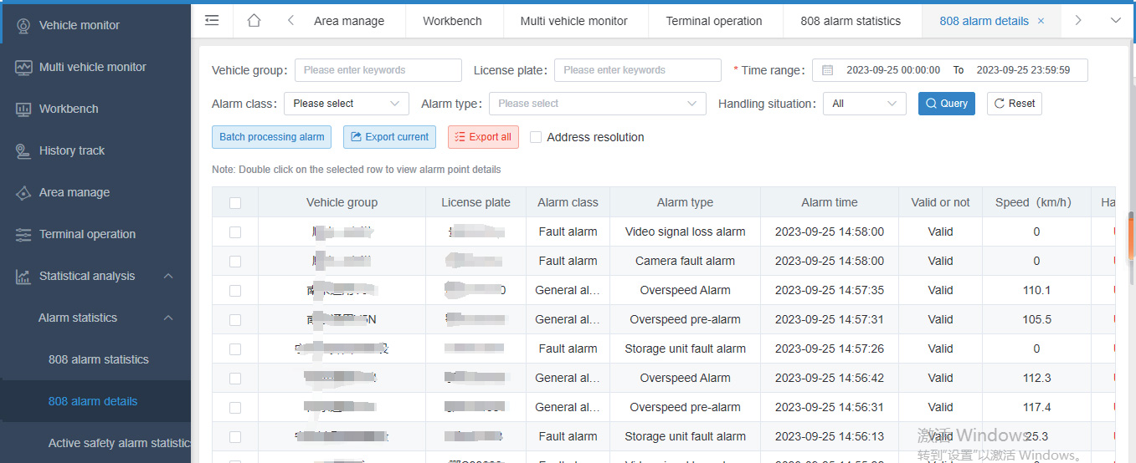
Task: Tick the select-all checkbox in table header
Action: point(235,203)
